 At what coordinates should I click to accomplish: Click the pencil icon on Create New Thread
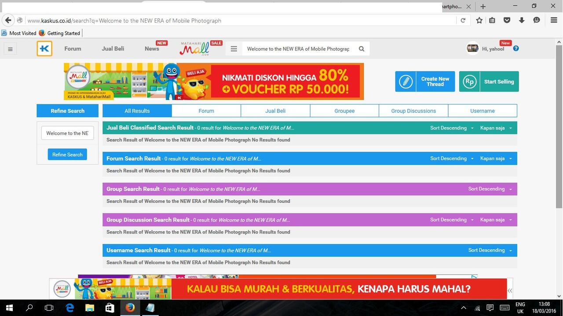[406, 82]
